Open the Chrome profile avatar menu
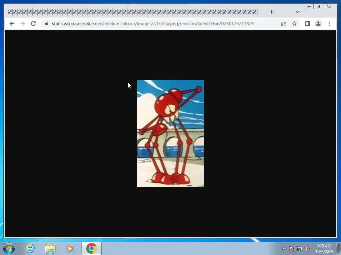Image resolution: width=341 pixels, height=255 pixels. click(318, 24)
